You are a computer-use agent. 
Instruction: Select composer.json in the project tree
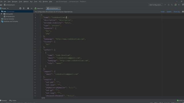pyautogui.click(x=10, y=17)
